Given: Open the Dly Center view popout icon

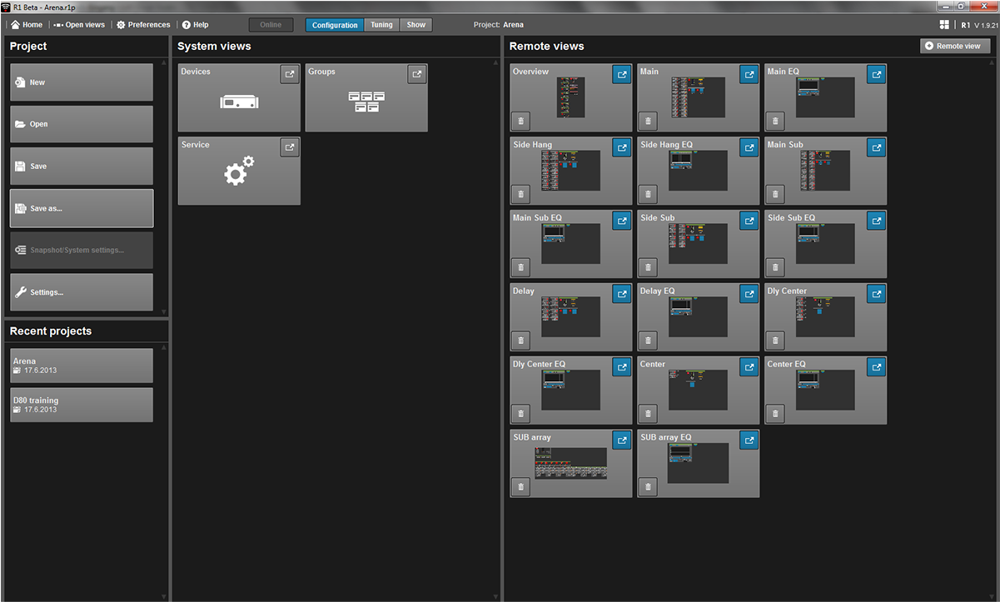Looking at the screenshot, I should tap(876, 295).
